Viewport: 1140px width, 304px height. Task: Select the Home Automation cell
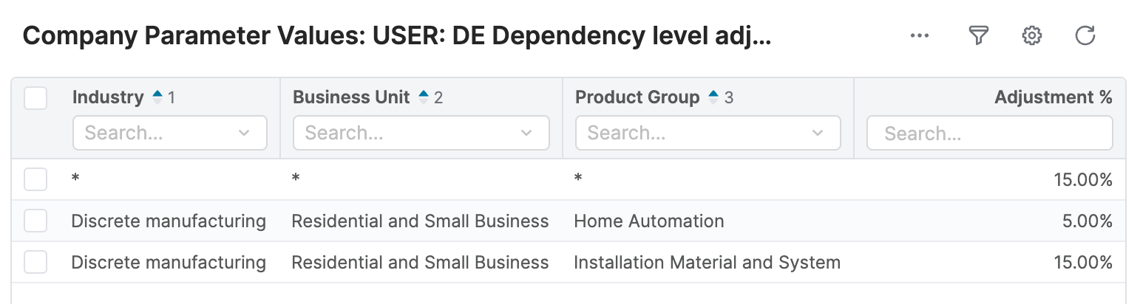pyautogui.click(x=649, y=221)
